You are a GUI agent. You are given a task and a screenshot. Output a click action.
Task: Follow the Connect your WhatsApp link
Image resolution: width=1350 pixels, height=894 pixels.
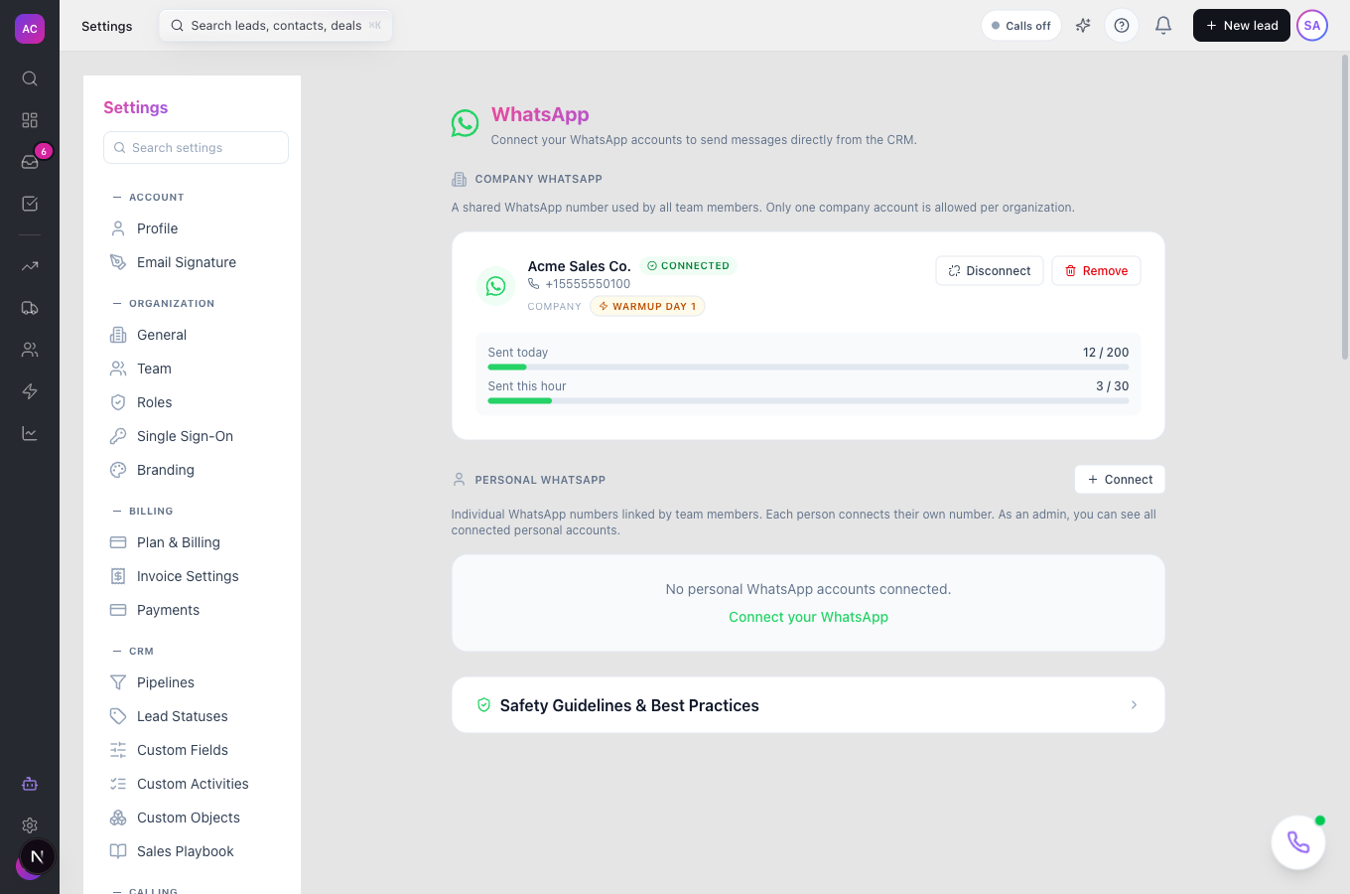pyautogui.click(x=808, y=617)
